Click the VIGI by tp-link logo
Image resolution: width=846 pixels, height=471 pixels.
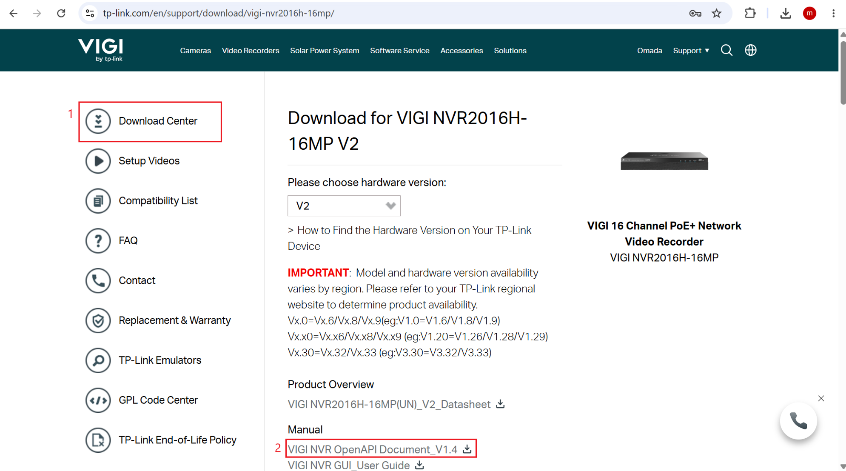tap(101, 50)
